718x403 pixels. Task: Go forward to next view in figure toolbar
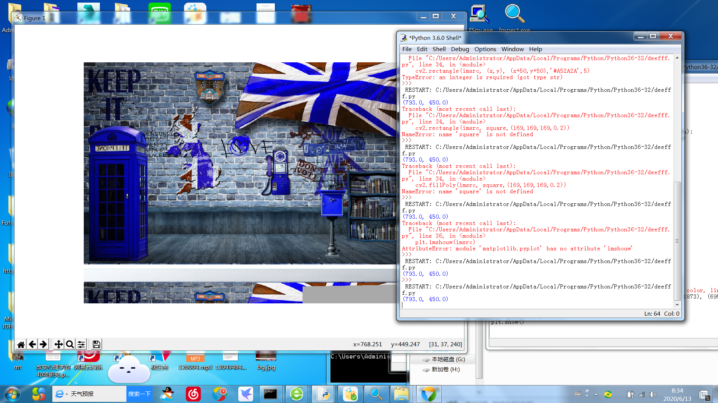click(44, 344)
